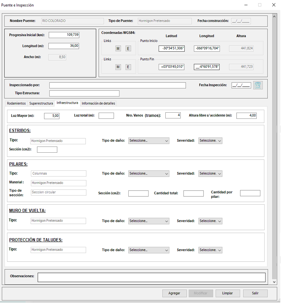
Task: Open the Información de detalles tab
Action: [98, 103]
